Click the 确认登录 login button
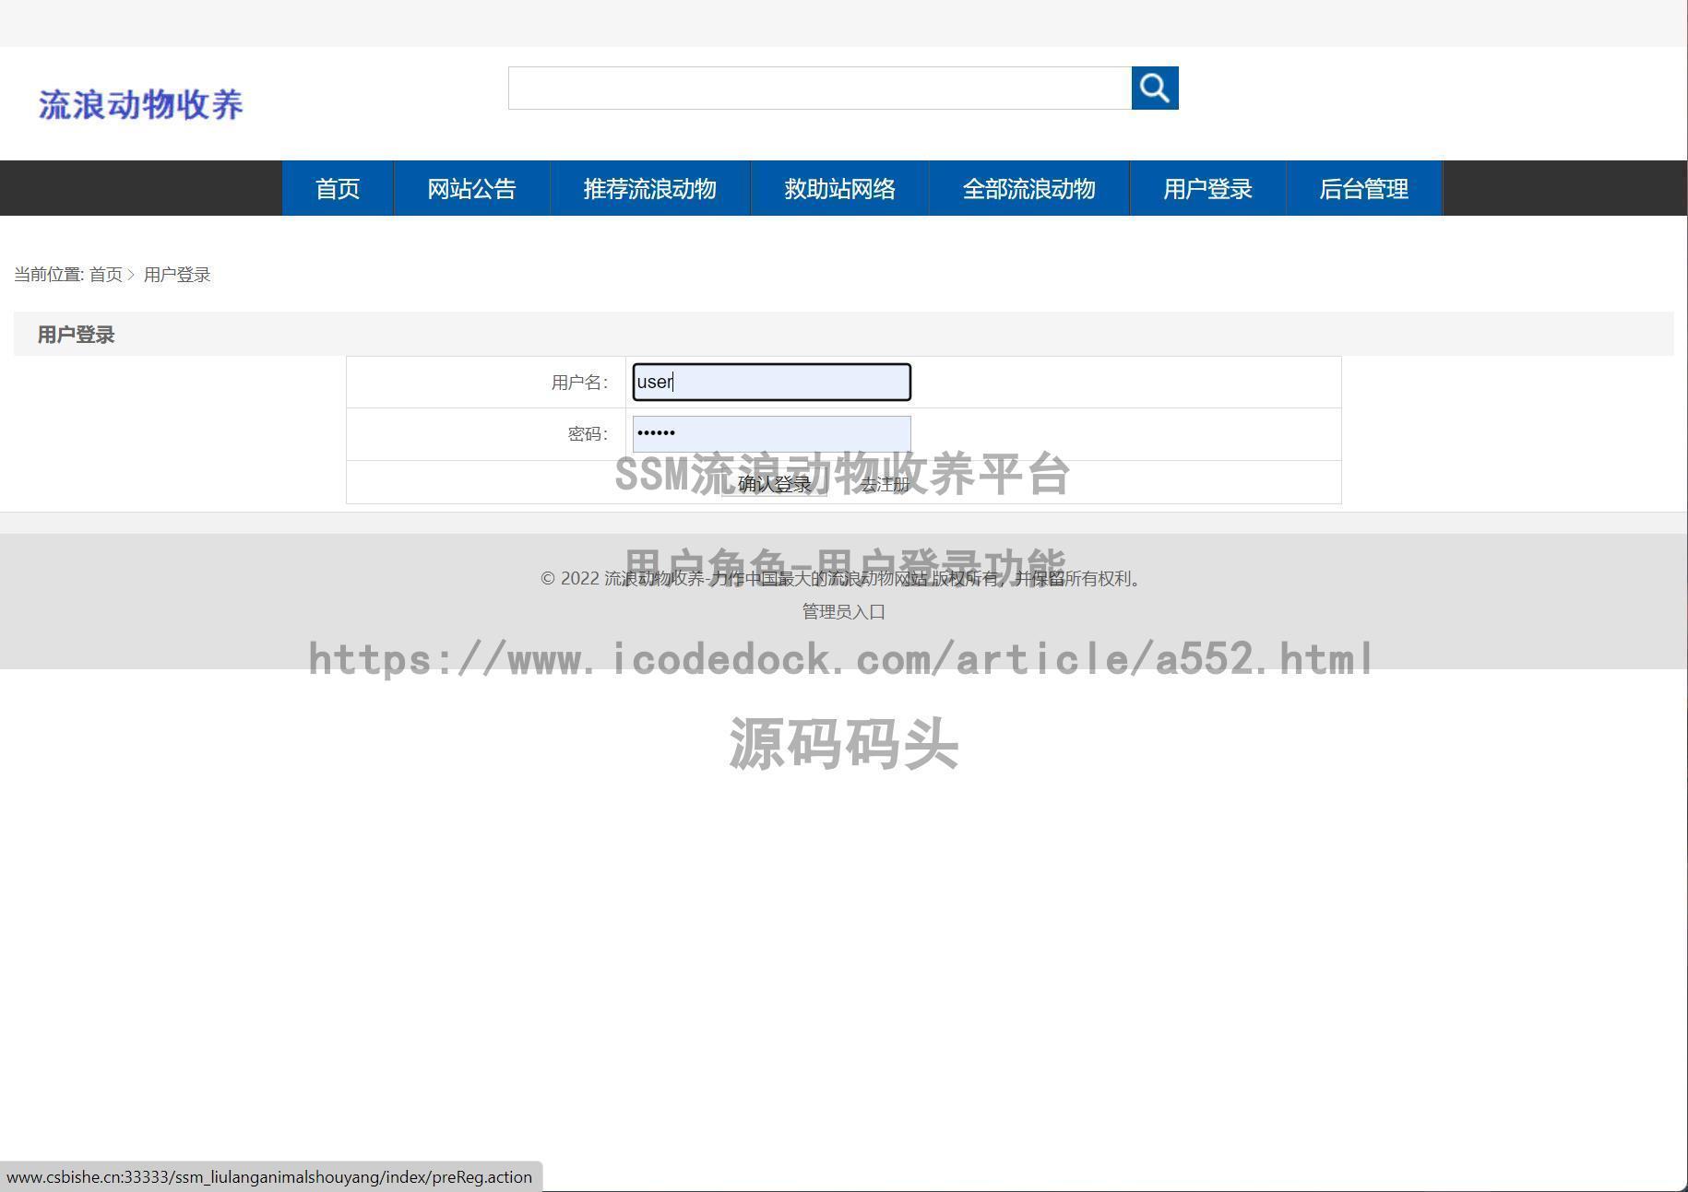 coord(775,481)
